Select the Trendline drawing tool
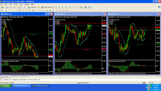The width and height of the screenshot is (161, 91). point(16,10)
